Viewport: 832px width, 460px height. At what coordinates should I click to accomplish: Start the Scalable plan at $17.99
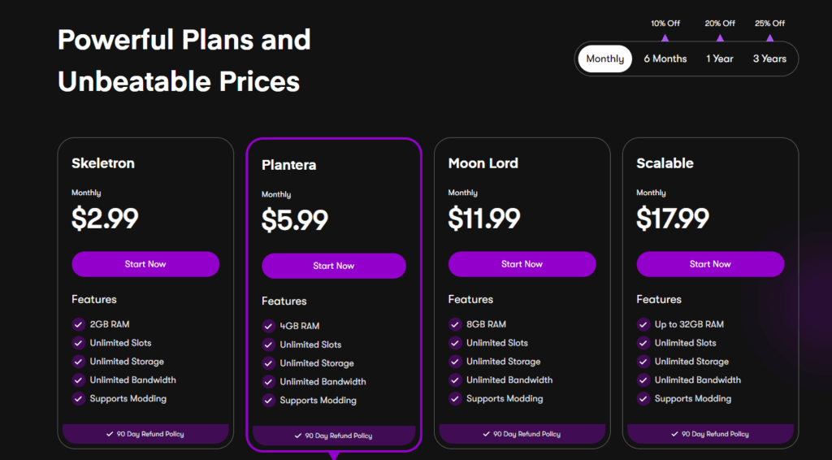710,264
